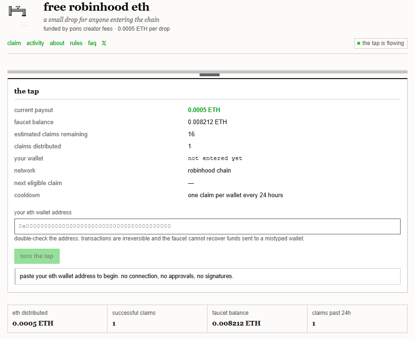Open the activity page
The width and height of the screenshot is (415, 339).
point(35,43)
